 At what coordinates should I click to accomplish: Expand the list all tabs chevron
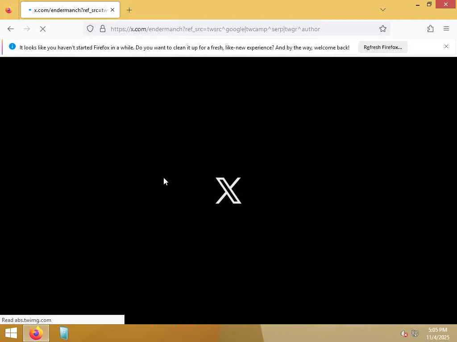(382, 10)
